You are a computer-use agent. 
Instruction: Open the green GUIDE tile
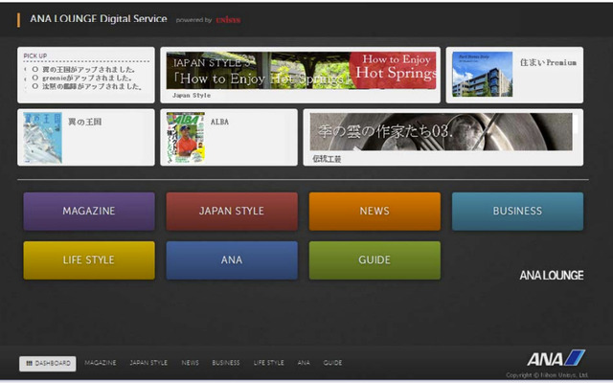point(375,260)
